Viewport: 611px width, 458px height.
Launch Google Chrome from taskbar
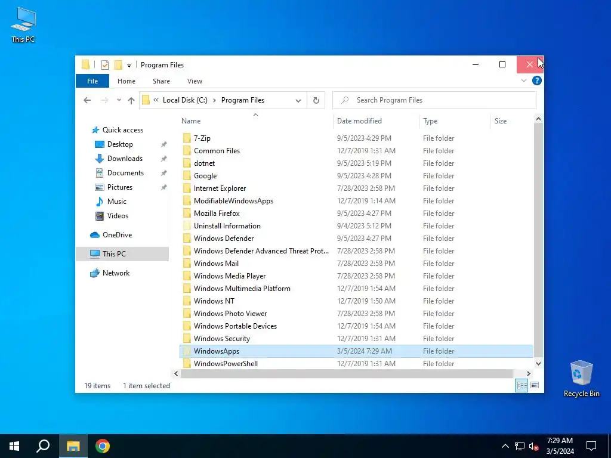pyautogui.click(x=103, y=446)
